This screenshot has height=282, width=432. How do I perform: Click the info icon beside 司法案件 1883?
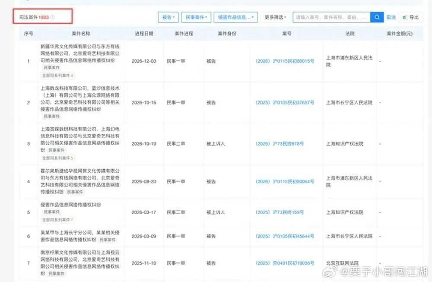(x=53, y=17)
